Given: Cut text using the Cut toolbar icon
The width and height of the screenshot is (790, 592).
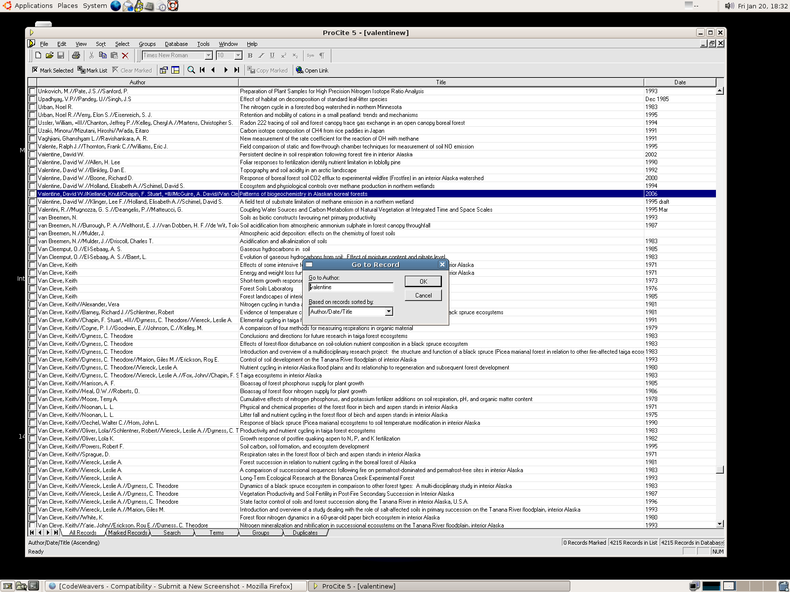Looking at the screenshot, I should (91, 55).
